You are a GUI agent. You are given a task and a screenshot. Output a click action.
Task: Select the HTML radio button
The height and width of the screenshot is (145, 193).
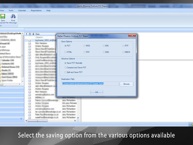[65, 52]
